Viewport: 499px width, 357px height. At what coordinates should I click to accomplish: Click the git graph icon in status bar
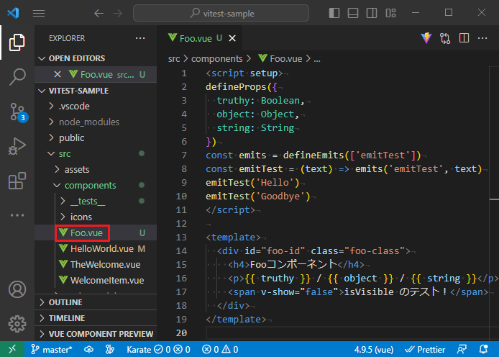[x=110, y=349]
